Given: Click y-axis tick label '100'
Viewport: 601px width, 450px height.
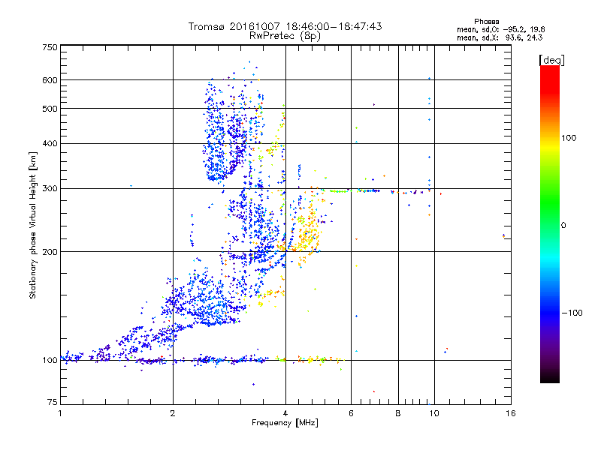Looking at the screenshot, I should click(50, 361).
